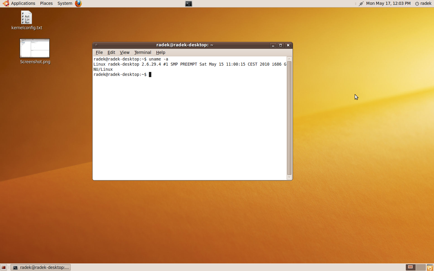Switch to the second workspace

pyautogui.click(x=420, y=267)
